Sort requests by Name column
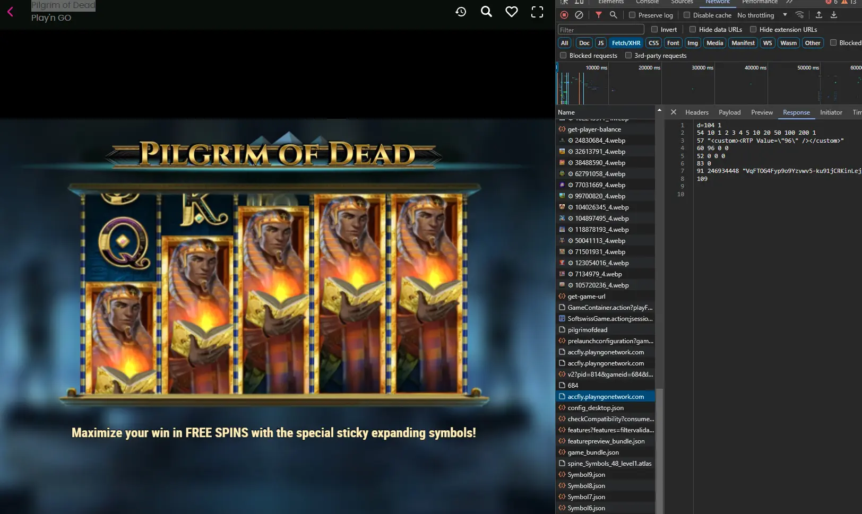 pyautogui.click(x=605, y=112)
